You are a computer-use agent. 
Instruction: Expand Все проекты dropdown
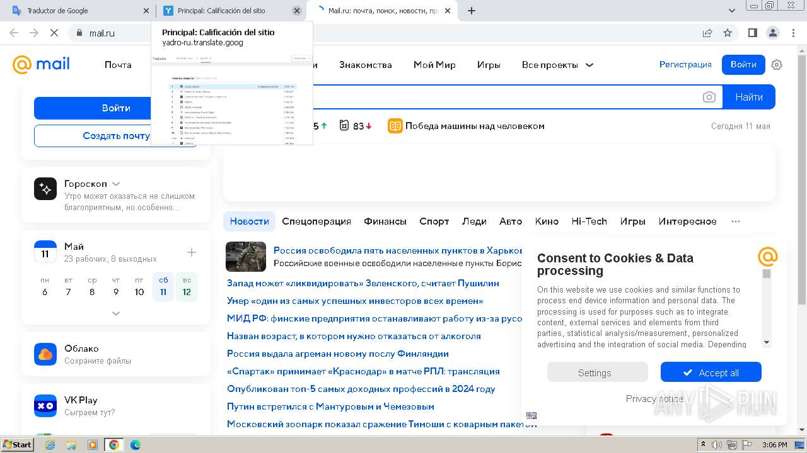(x=558, y=65)
